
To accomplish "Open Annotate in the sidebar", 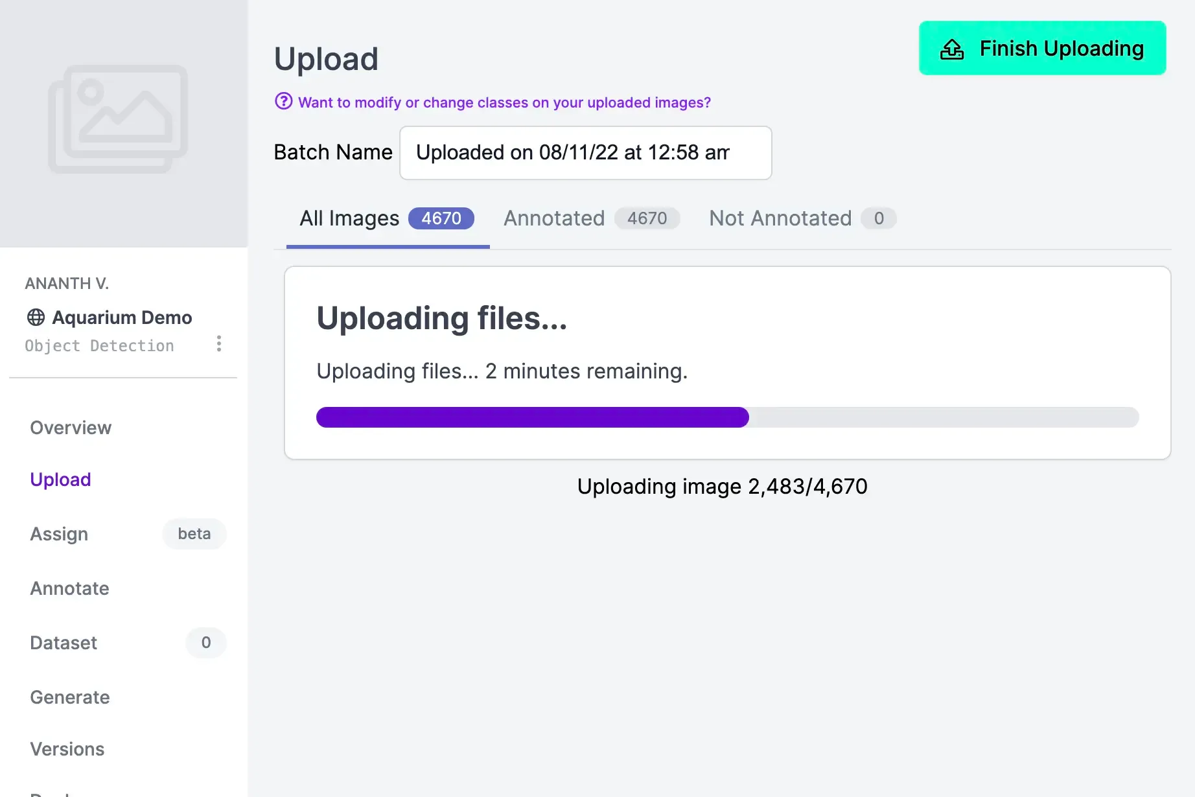I will (x=69, y=588).
